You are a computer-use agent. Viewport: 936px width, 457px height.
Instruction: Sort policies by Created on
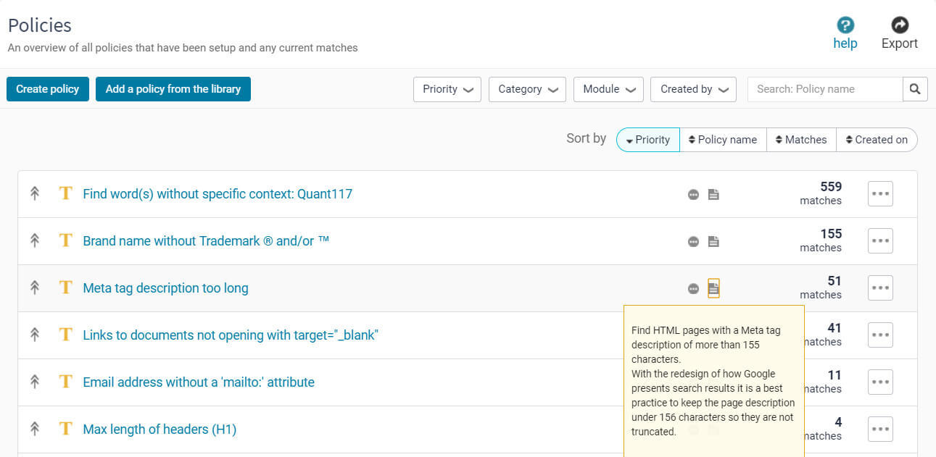876,140
